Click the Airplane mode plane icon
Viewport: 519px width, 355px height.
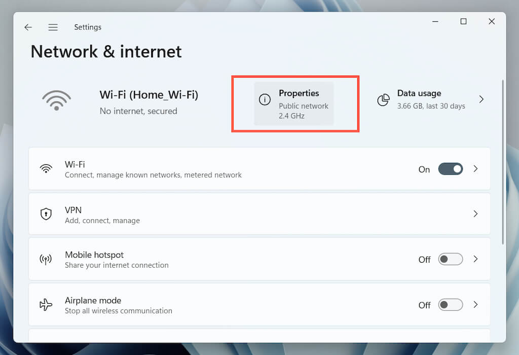coord(46,305)
